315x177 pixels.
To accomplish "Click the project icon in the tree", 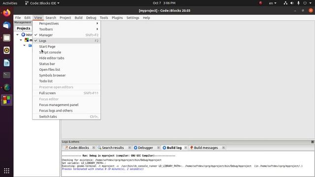I will (27, 40).
